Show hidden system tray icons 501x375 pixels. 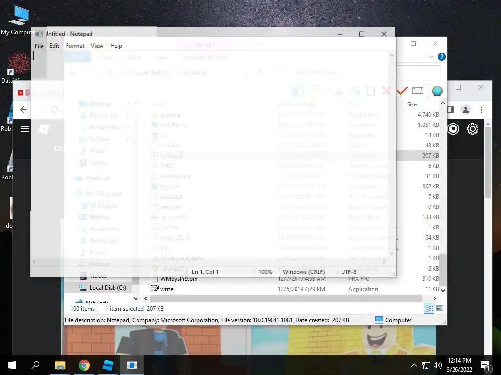(x=414, y=365)
